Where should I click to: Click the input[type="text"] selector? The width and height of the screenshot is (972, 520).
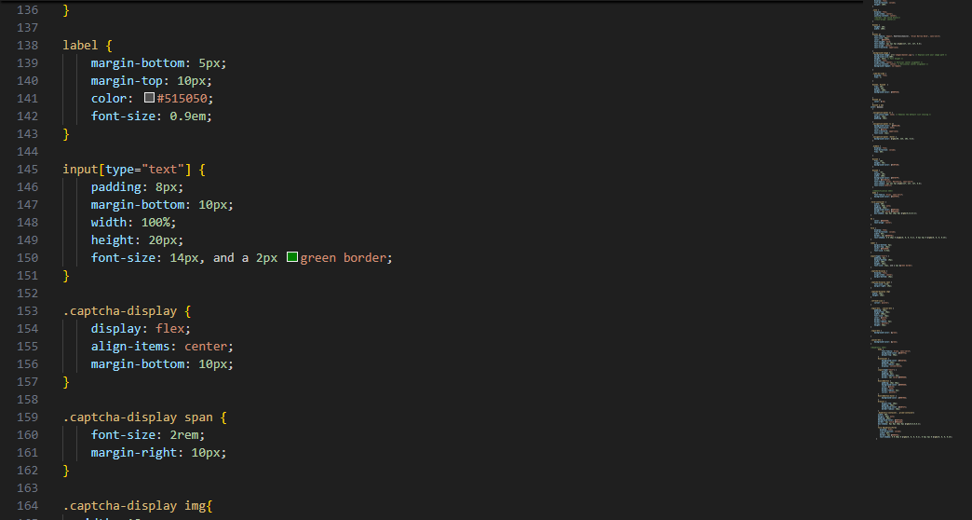[x=126, y=170]
